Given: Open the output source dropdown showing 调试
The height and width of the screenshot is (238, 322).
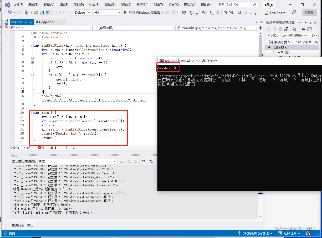Looking at the screenshot, I should pyautogui.click(x=77, y=161).
